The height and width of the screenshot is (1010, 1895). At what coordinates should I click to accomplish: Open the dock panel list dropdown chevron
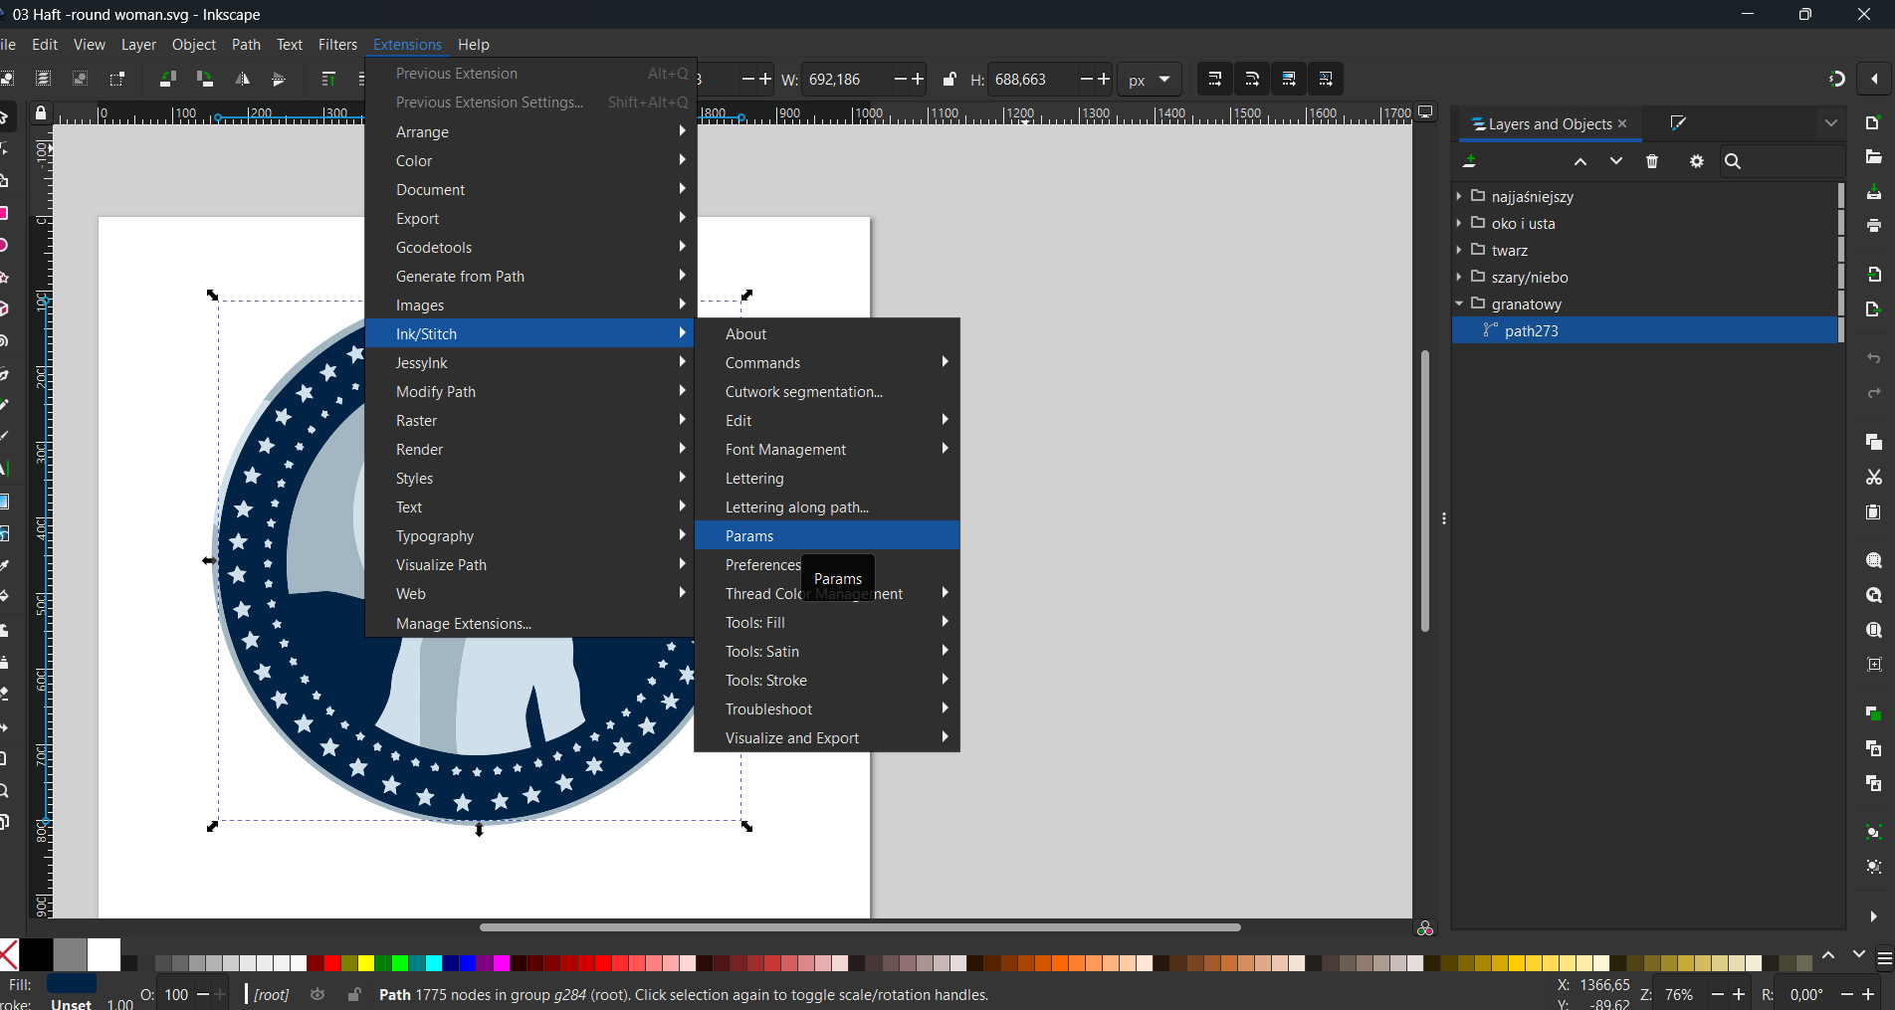click(x=1831, y=123)
